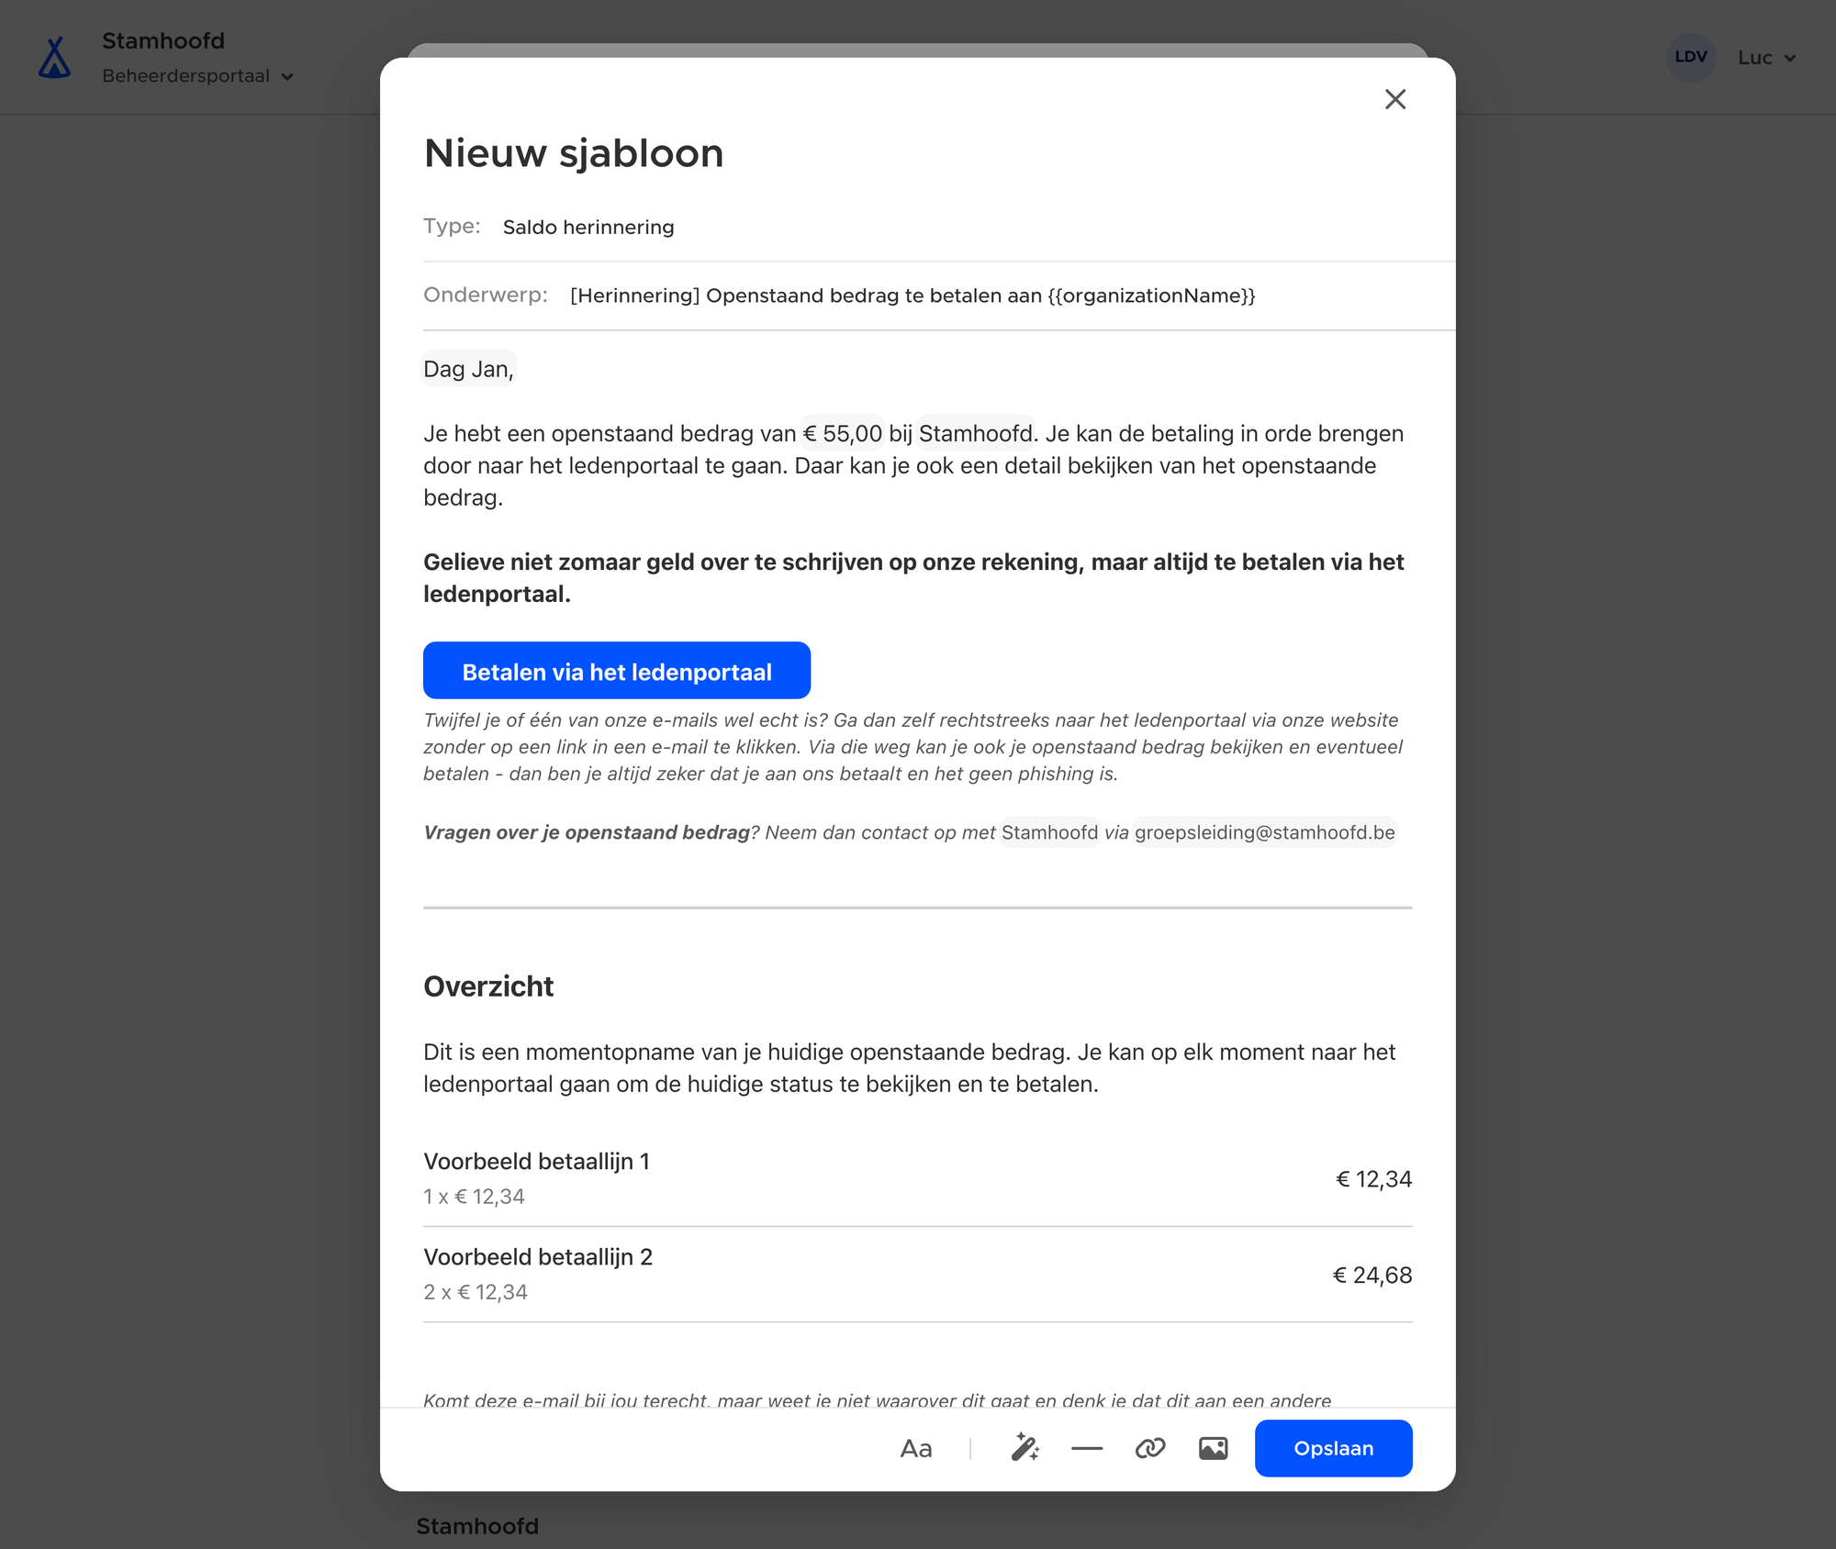Insert a horizontal divider line
Screen dimensions: 1836x1549
[1087, 1448]
